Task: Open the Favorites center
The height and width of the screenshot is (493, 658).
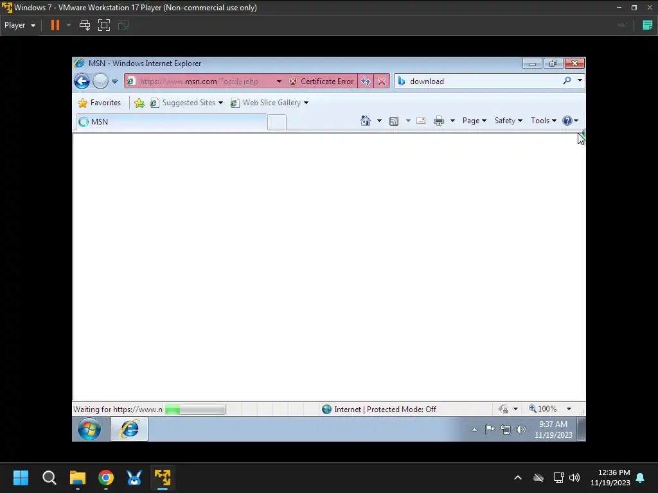Action: pyautogui.click(x=100, y=103)
